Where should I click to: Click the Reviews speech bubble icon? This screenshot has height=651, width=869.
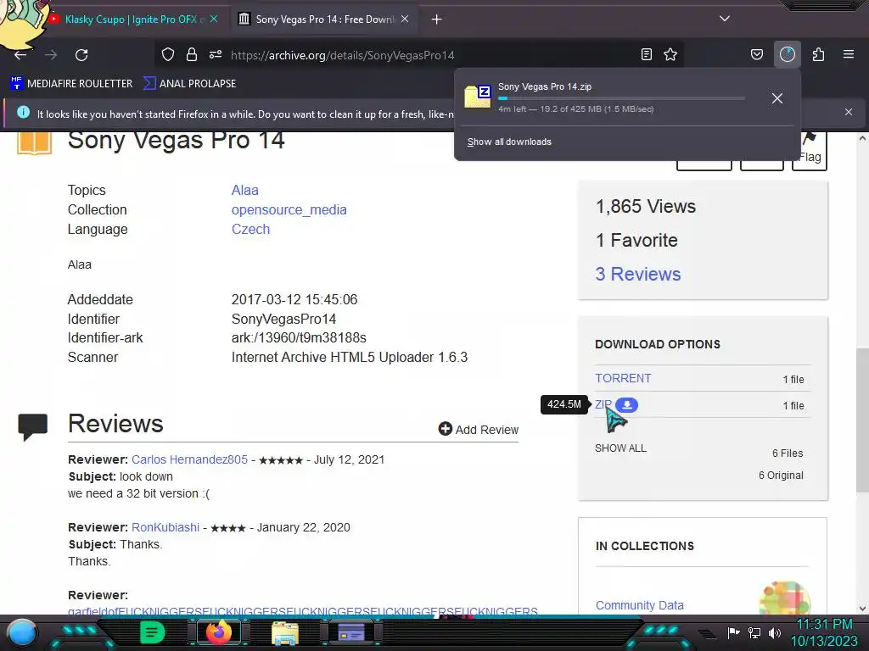coord(33,427)
